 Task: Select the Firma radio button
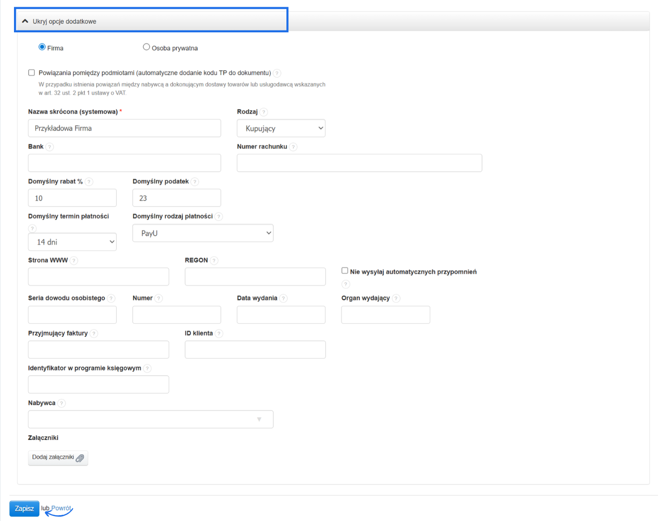pos(42,47)
